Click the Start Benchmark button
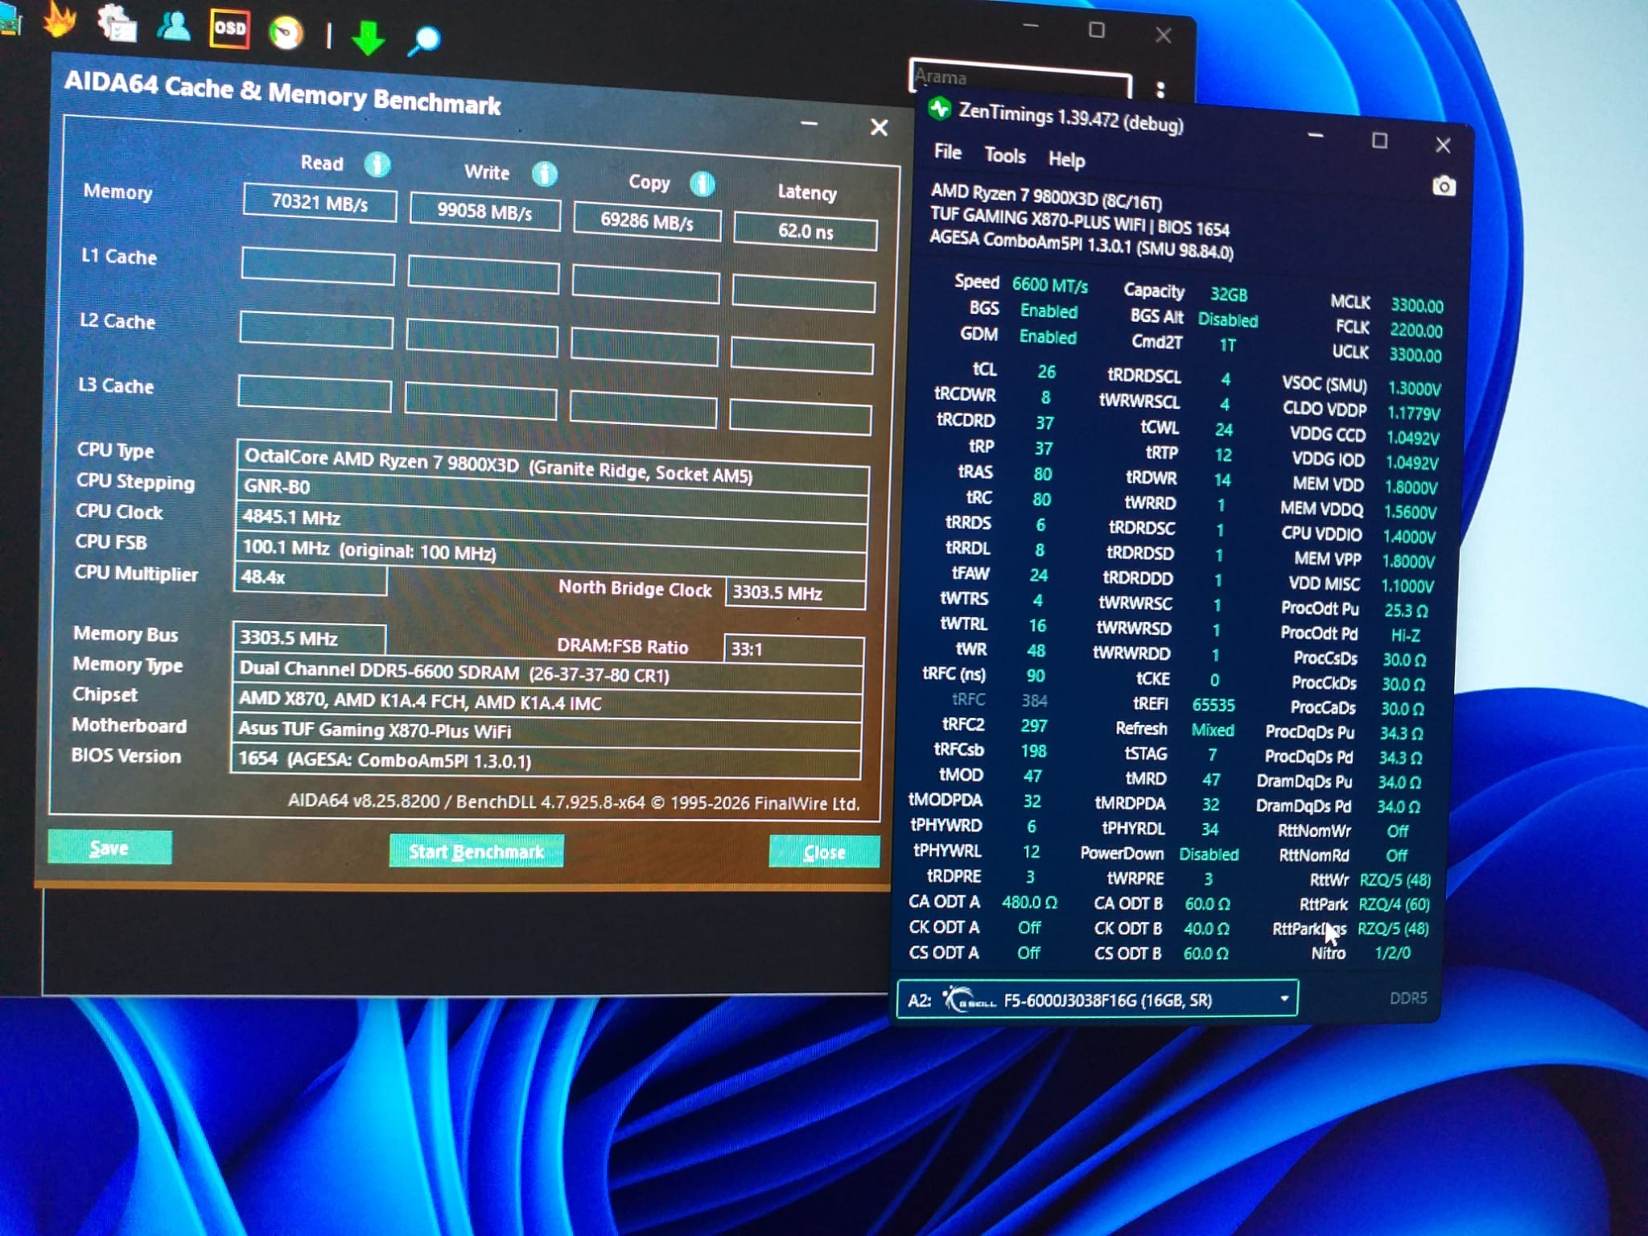The width and height of the screenshot is (1648, 1236). pyautogui.click(x=476, y=851)
